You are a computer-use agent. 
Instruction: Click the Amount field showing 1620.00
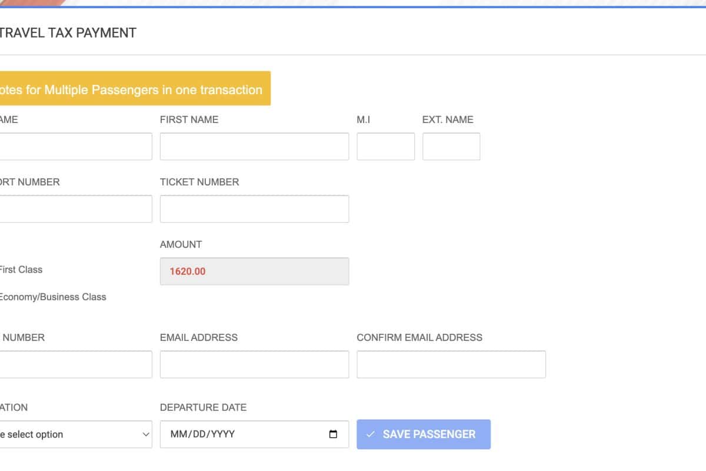tap(254, 271)
